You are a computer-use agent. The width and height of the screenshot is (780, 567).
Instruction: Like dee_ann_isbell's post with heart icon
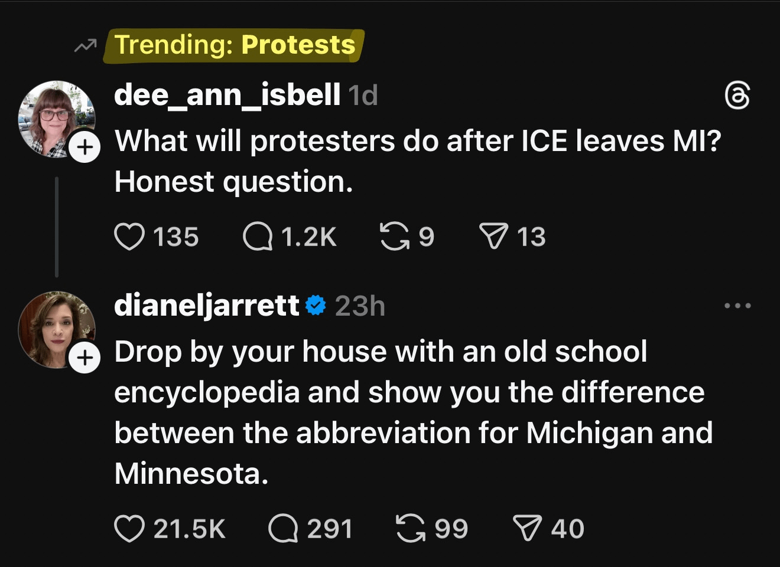(x=129, y=237)
